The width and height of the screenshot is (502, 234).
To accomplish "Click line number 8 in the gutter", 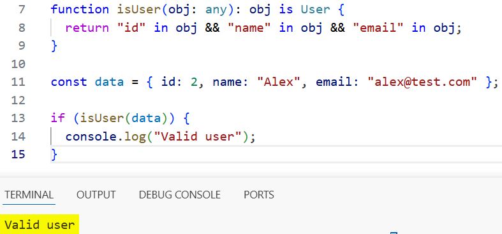I will point(22,27).
